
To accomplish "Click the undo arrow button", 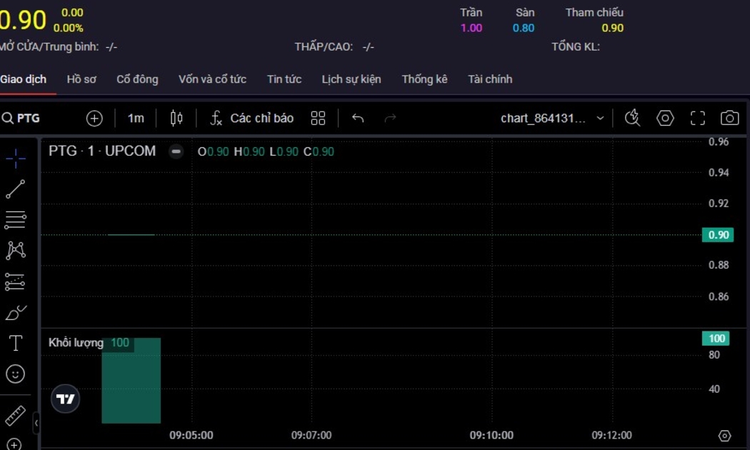I will coord(358,118).
